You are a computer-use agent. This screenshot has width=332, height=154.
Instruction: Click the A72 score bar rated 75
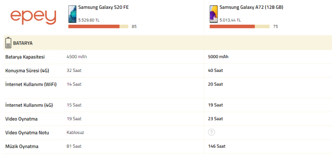pos(239,27)
